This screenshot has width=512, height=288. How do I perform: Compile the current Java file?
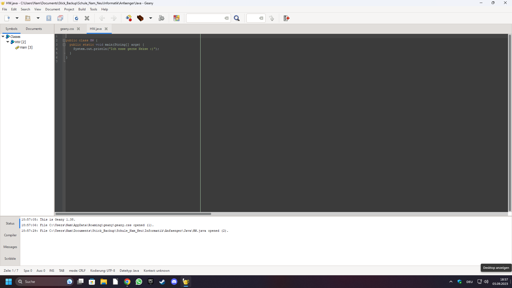click(129, 18)
